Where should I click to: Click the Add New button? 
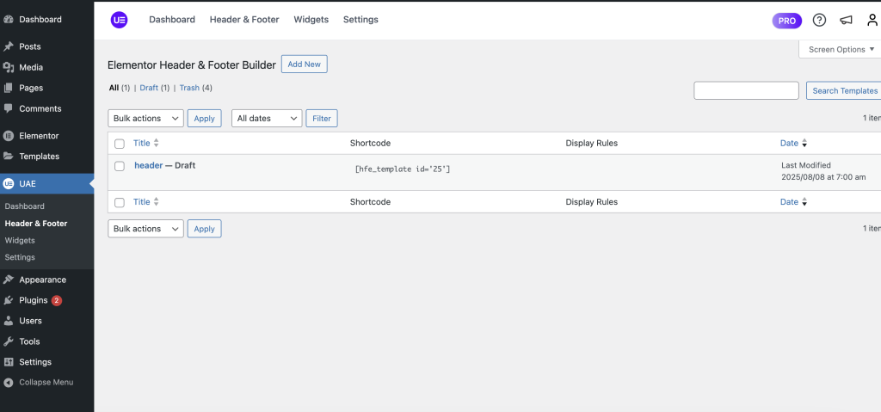coord(304,64)
